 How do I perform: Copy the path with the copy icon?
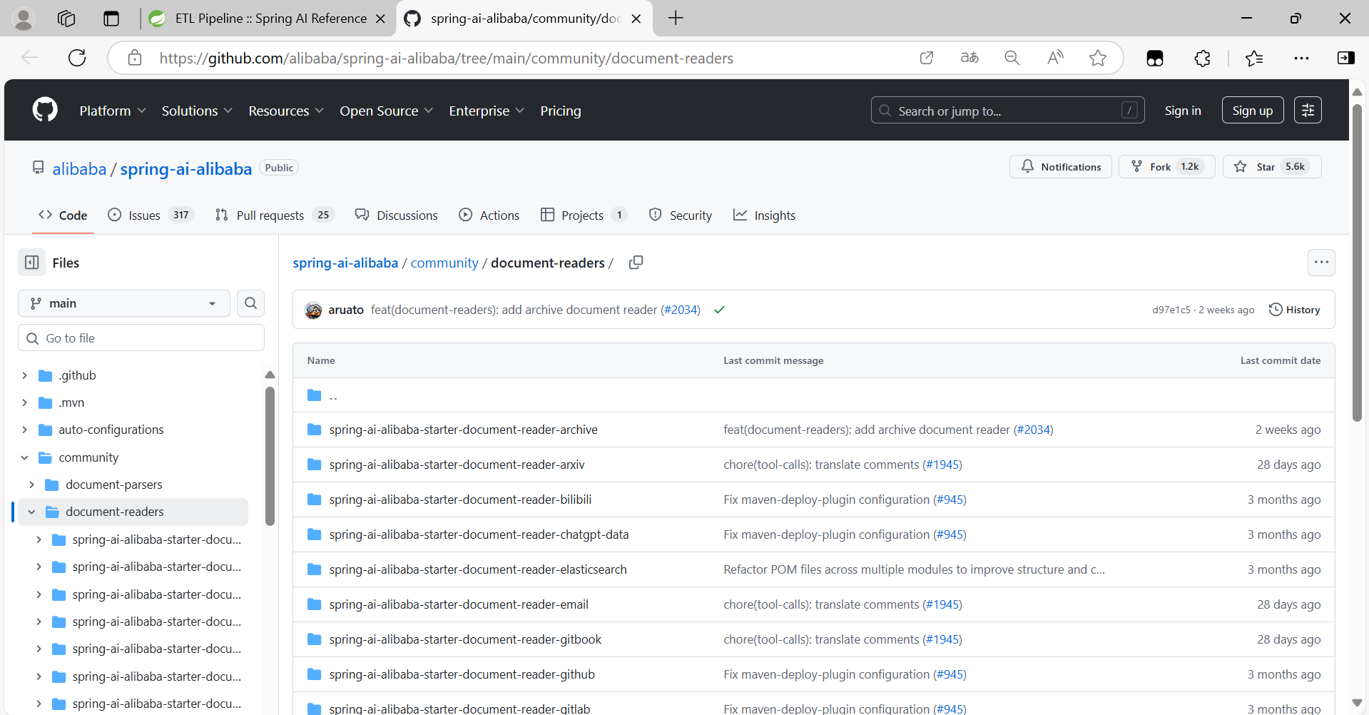(x=636, y=263)
